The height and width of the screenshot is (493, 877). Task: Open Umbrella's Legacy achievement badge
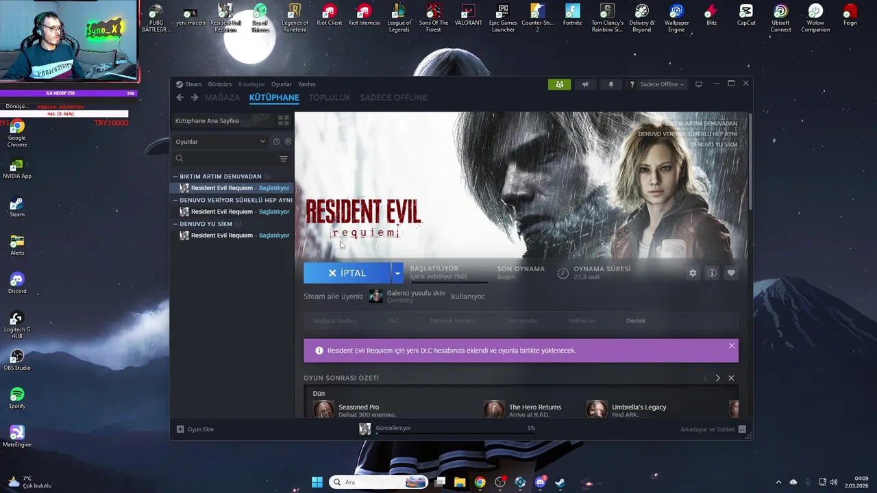click(x=597, y=409)
